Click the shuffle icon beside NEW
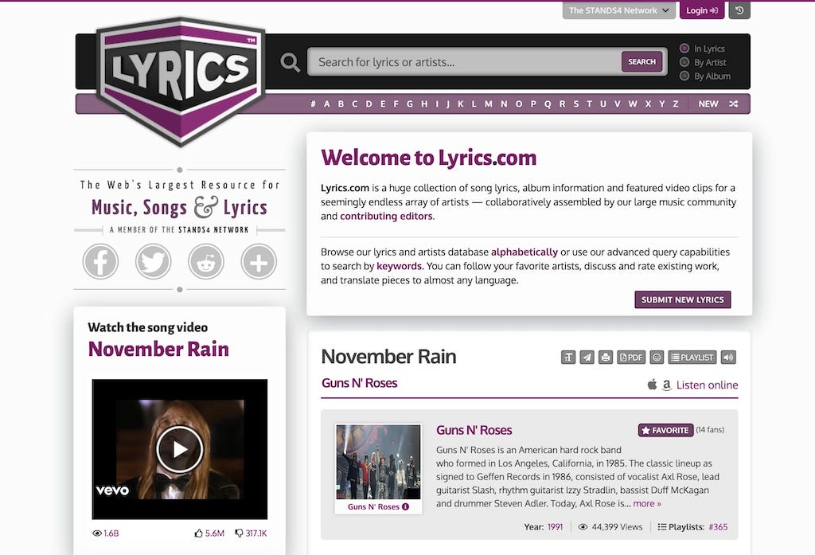The height and width of the screenshot is (555, 815). pos(733,104)
